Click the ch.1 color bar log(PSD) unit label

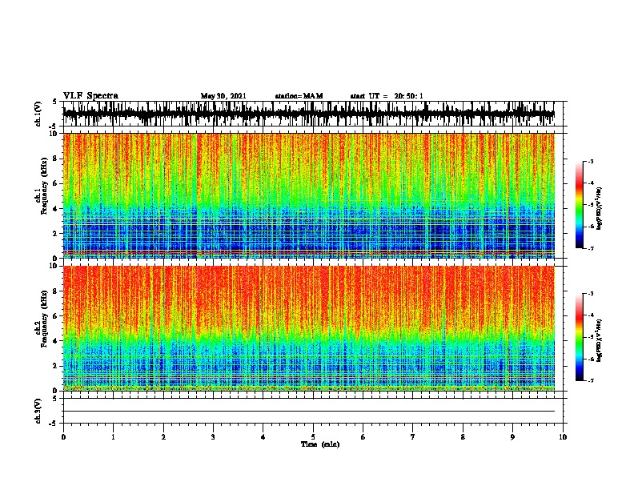(600, 208)
